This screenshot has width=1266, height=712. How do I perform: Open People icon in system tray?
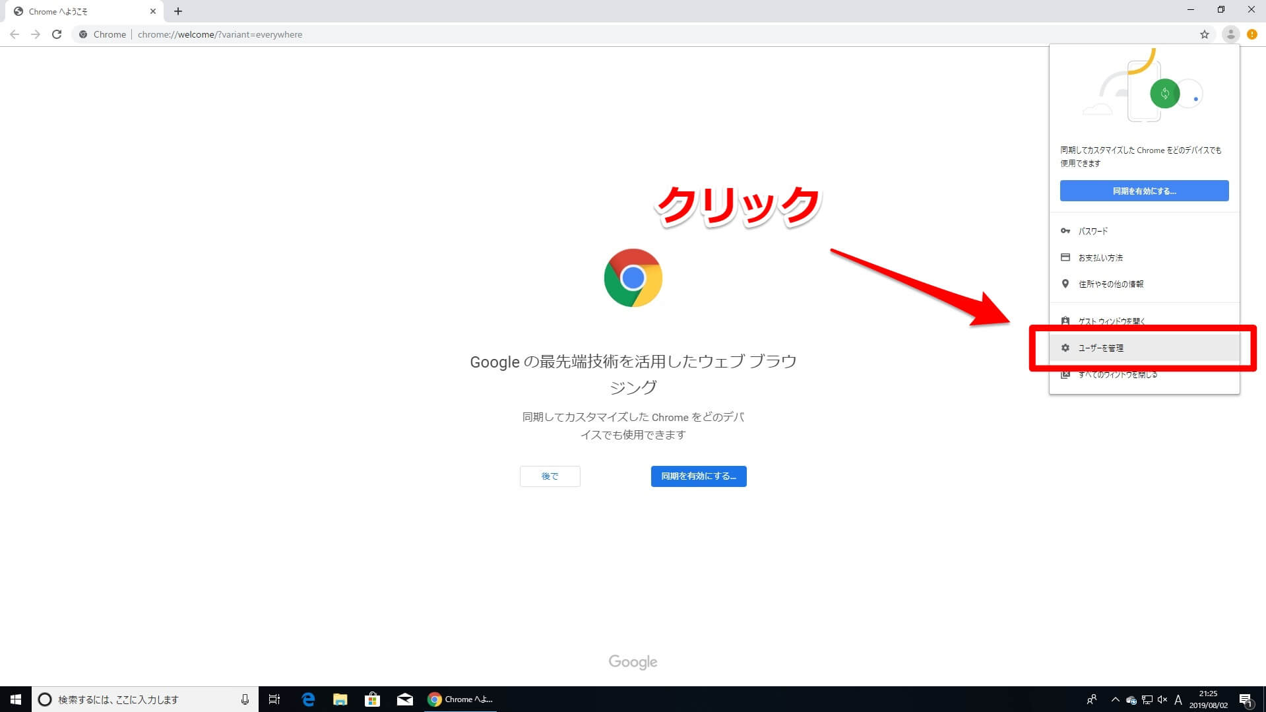pos(1092,699)
